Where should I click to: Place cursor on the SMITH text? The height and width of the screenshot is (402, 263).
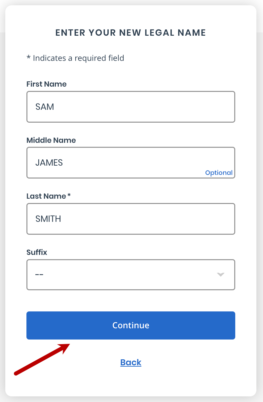pos(48,219)
